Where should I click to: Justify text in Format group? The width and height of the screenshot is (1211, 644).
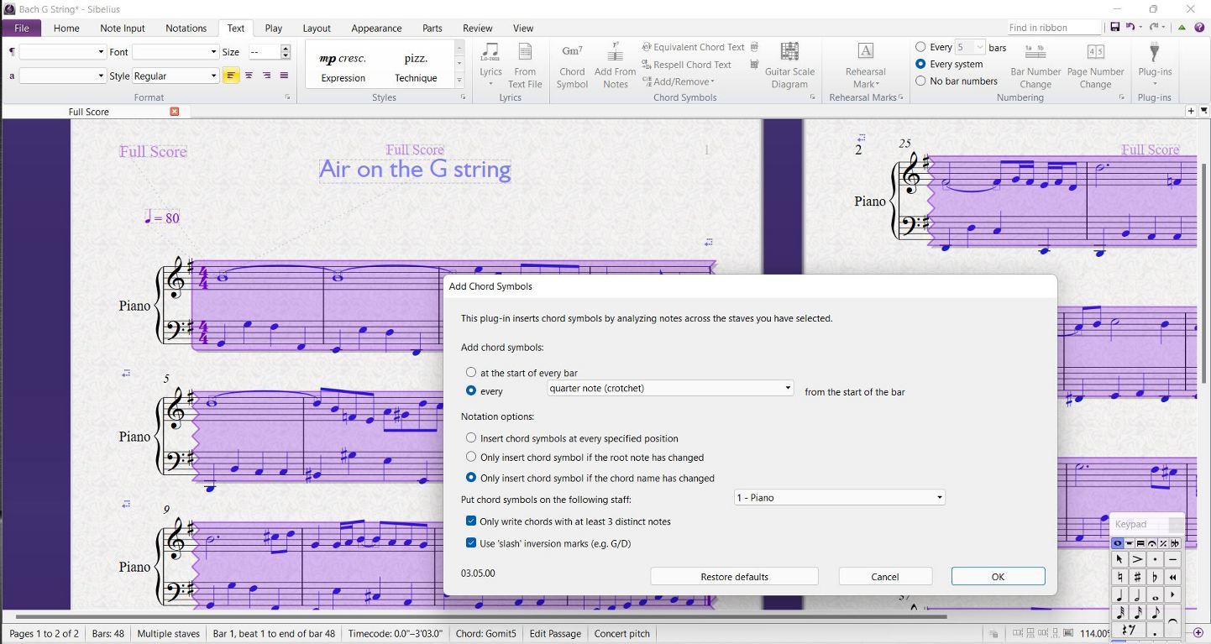pyautogui.click(x=284, y=76)
